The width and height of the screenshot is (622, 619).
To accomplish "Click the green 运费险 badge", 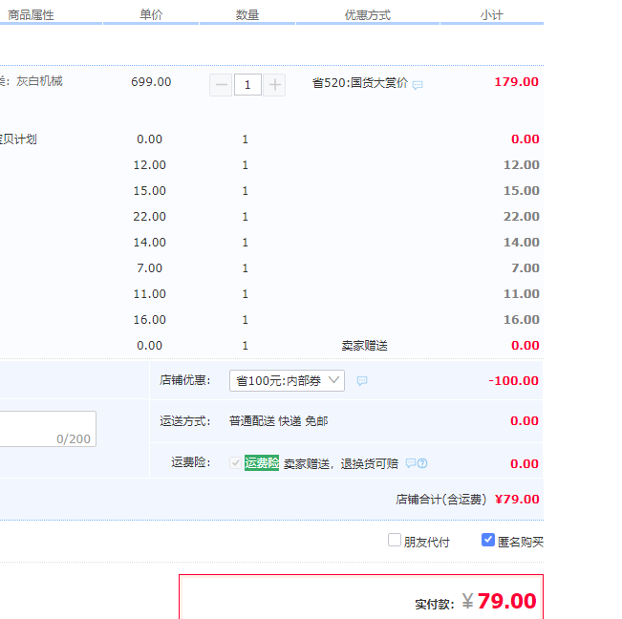I will click(x=262, y=462).
